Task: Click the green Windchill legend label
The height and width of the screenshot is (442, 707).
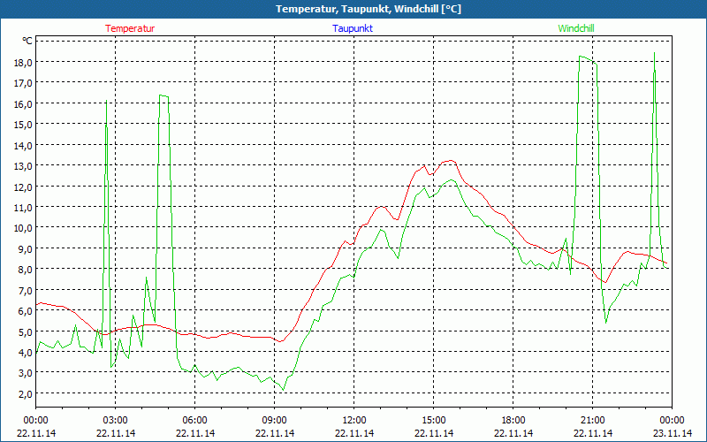Action: pyautogui.click(x=576, y=28)
